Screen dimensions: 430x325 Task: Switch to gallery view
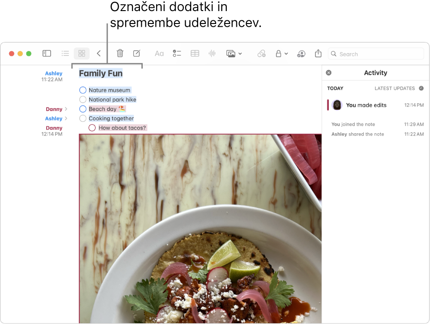[x=82, y=53]
